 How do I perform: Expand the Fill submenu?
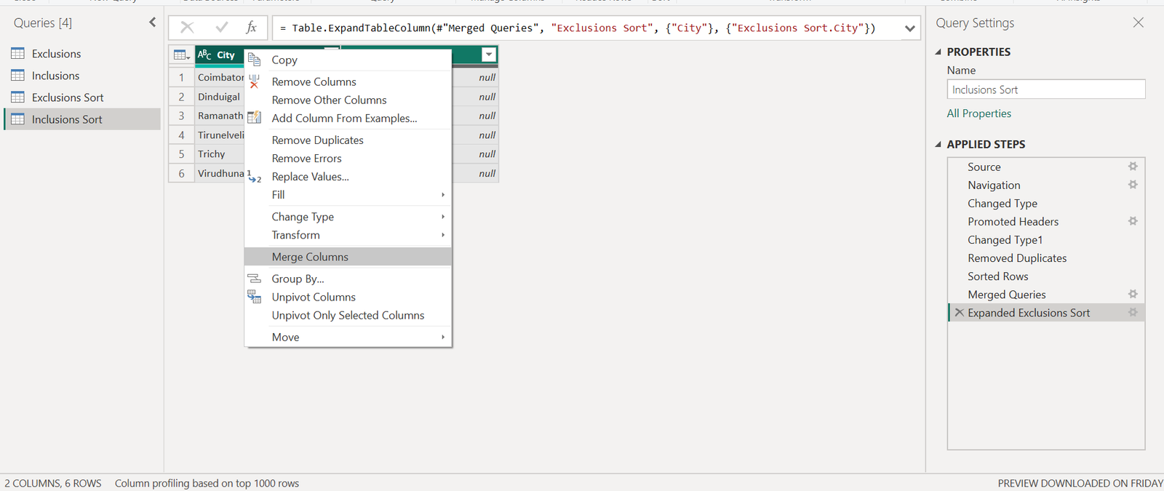coord(348,195)
